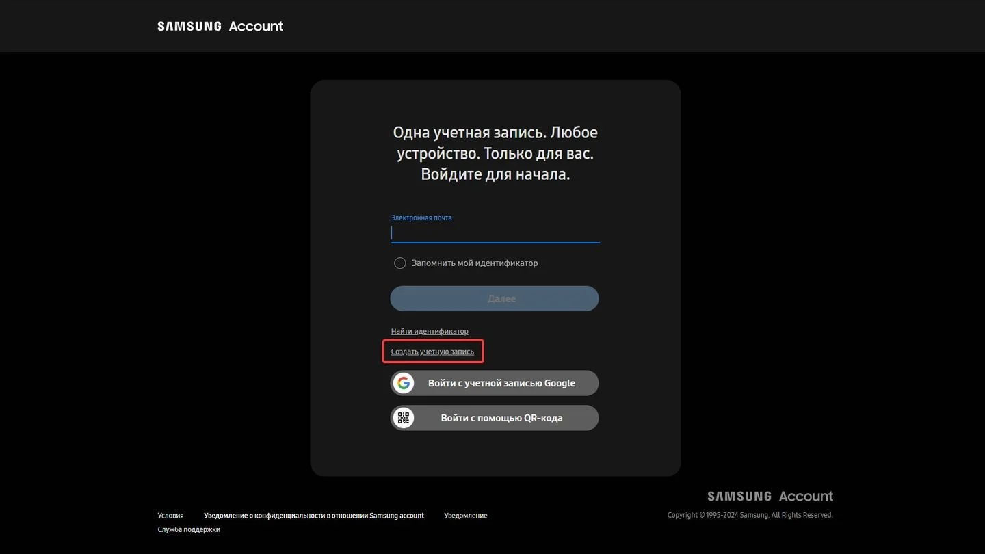
Task: Open the Уведомление footer link
Action: click(466, 516)
